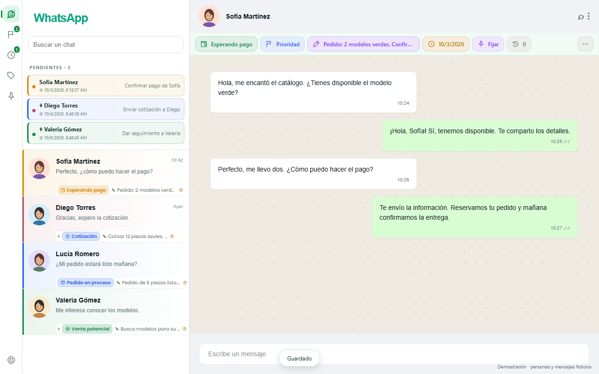Screen dimensions: 599x374
Task: Select Sofía Martínez chat in list
Action: (106, 173)
